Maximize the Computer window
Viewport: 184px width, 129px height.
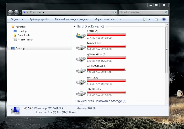coord(156,5)
